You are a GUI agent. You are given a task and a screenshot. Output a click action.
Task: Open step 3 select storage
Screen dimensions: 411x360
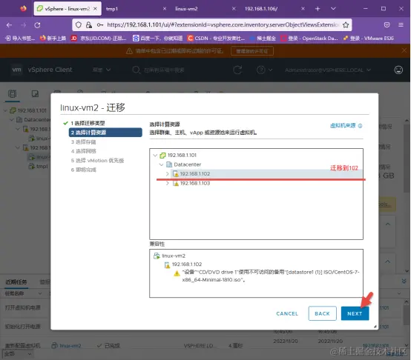coord(83,141)
